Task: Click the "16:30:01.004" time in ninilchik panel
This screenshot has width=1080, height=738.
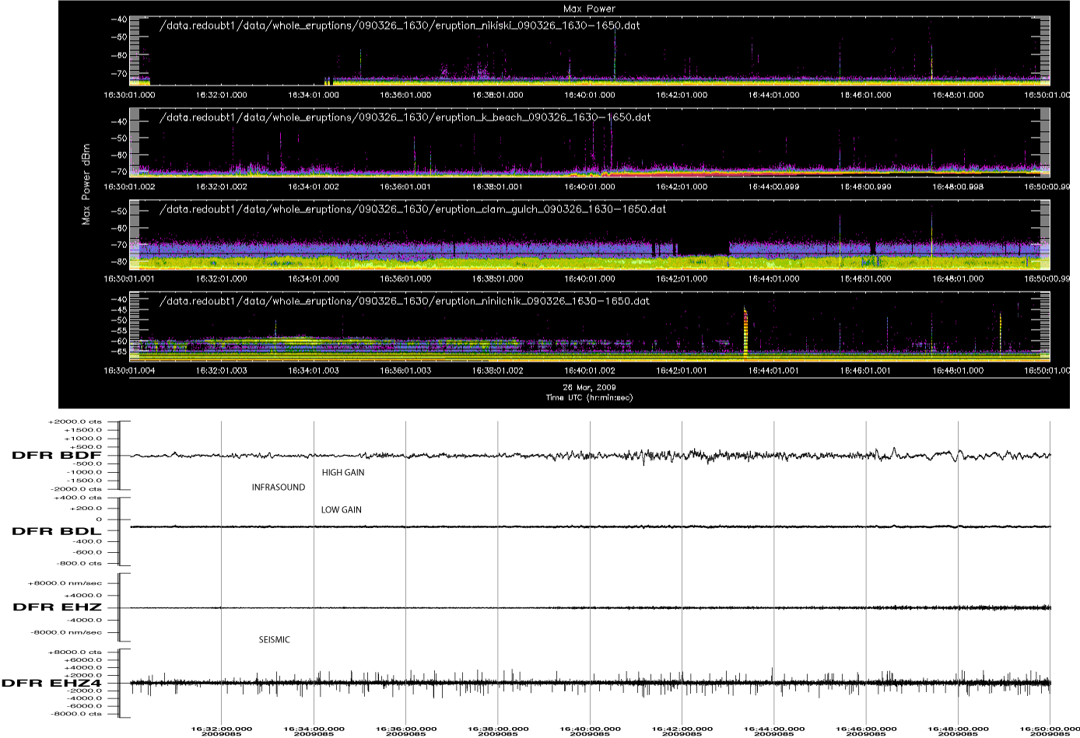Action: (x=128, y=371)
